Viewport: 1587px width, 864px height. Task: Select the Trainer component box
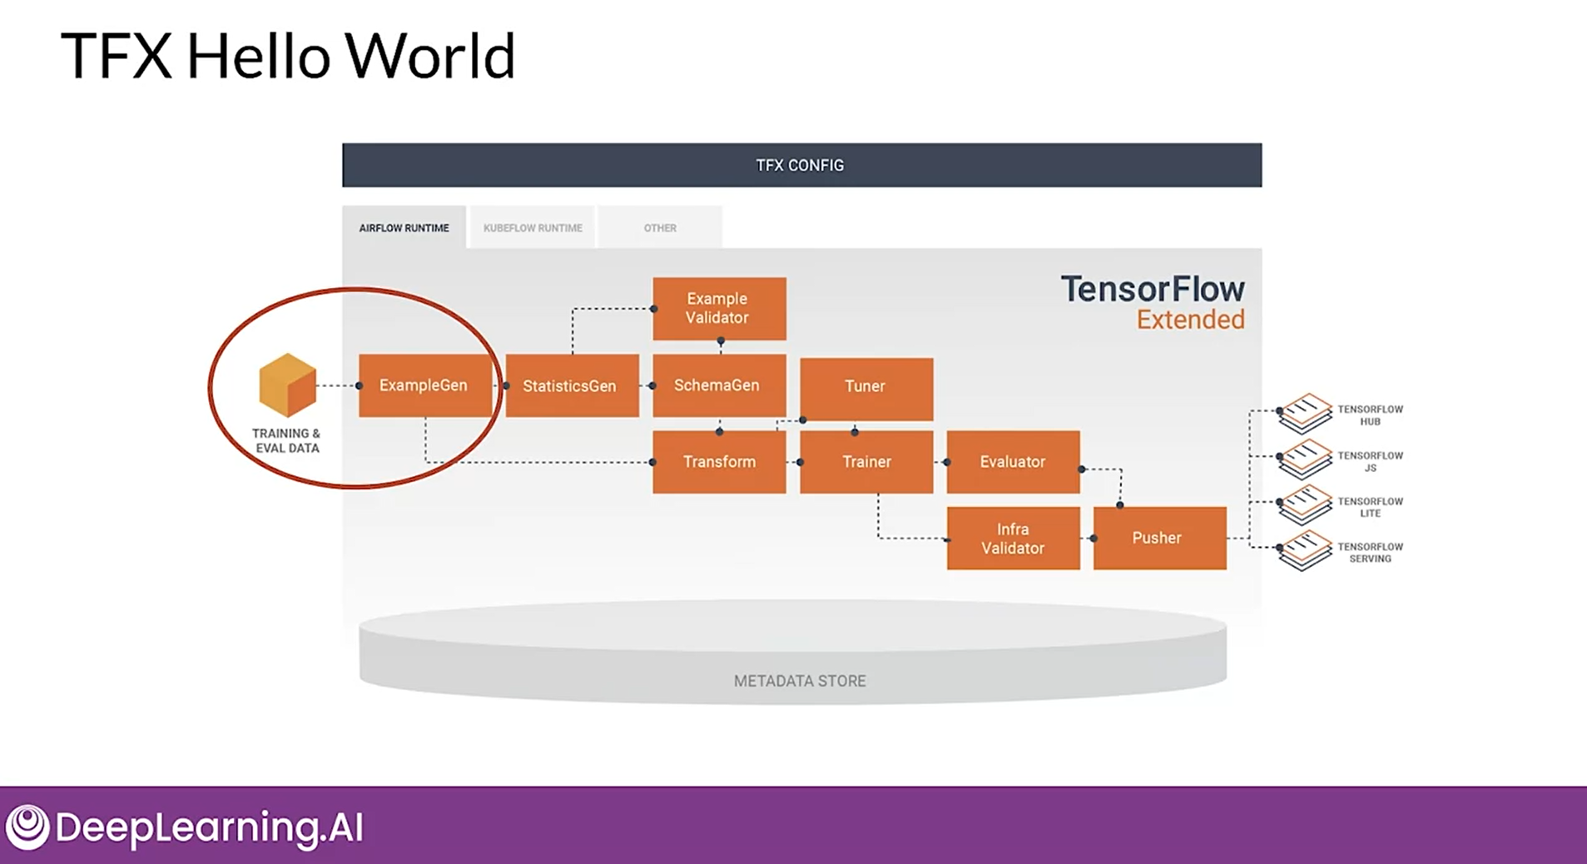click(x=866, y=462)
